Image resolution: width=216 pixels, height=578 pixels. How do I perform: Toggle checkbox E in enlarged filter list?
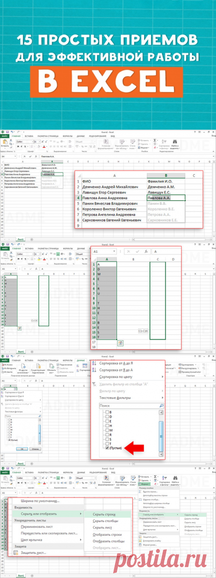pyautogui.click(x=106, y=422)
